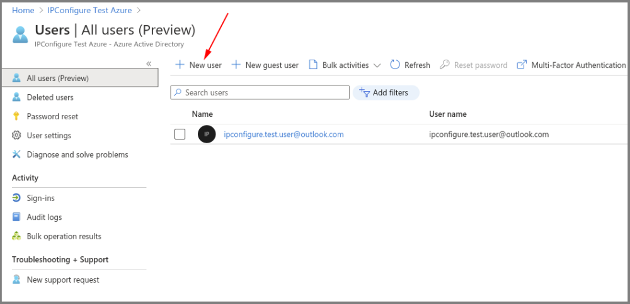Tick the checkbox for ipconfigure.test.user@outlook.com
The image size is (630, 304).
(180, 134)
